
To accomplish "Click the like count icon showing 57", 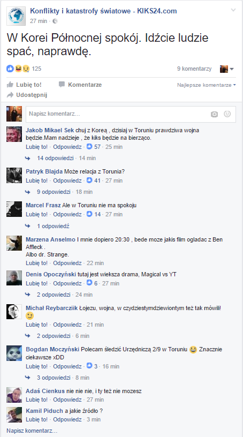I will point(89,147).
